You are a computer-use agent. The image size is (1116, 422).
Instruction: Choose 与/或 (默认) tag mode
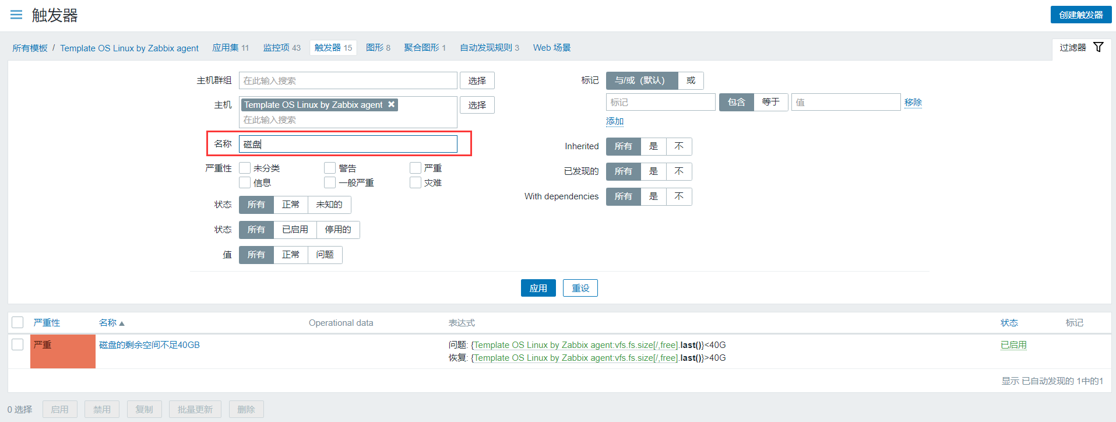[642, 80]
